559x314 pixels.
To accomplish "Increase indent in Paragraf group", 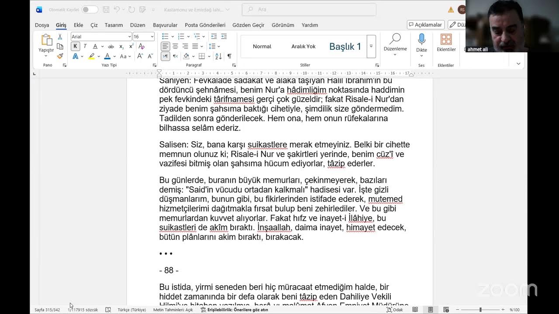I will pos(224,36).
